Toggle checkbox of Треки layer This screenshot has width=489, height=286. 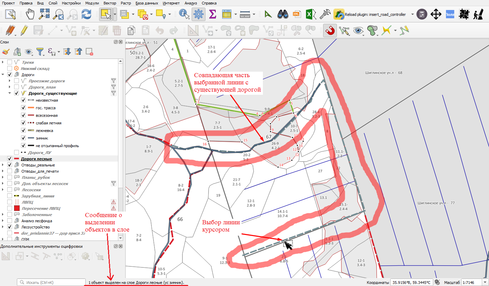point(10,62)
